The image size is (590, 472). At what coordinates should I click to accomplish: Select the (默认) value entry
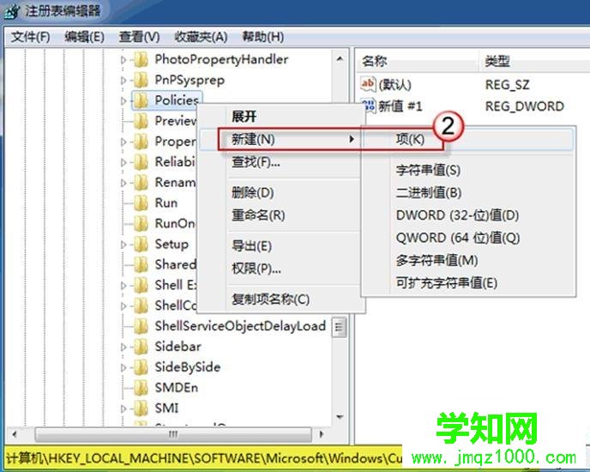click(394, 84)
